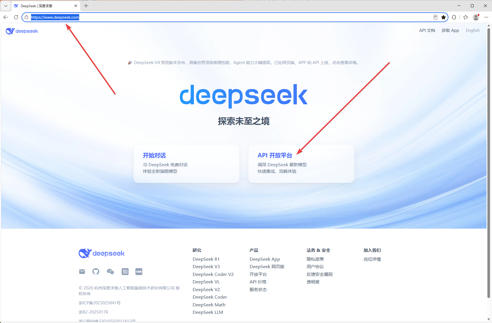492x323 pixels.
Task: Click the footer deepseek whale logo
Action: 102,253
